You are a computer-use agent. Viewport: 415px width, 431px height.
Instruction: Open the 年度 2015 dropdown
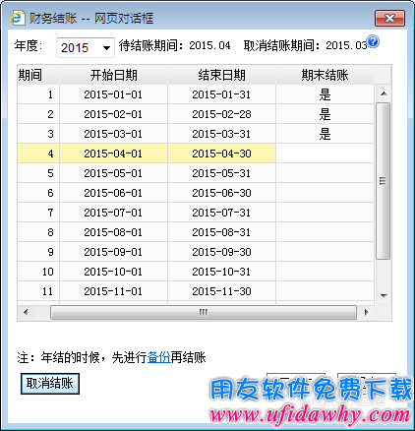pyautogui.click(x=86, y=47)
